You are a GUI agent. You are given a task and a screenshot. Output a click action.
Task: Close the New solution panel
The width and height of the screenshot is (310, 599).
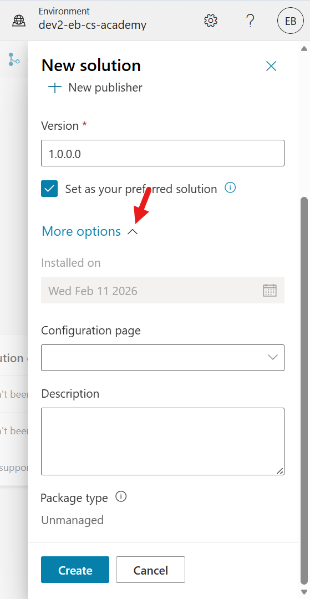coord(271,66)
